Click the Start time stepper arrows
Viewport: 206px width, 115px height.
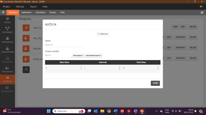pyautogui.click(x=81, y=68)
